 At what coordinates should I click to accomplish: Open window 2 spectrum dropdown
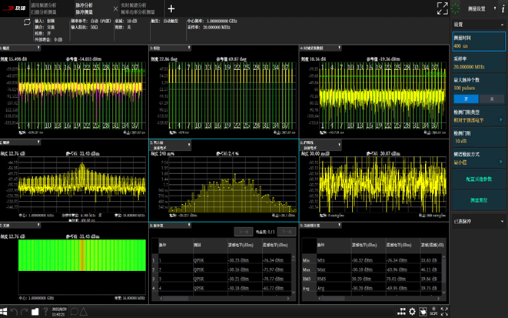coord(38,142)
